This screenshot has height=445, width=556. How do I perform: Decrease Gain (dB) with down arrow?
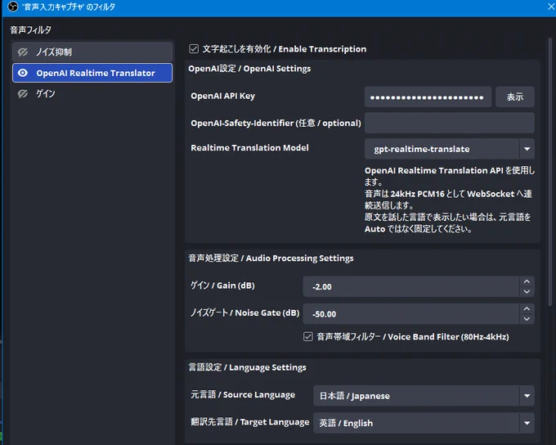527,292
